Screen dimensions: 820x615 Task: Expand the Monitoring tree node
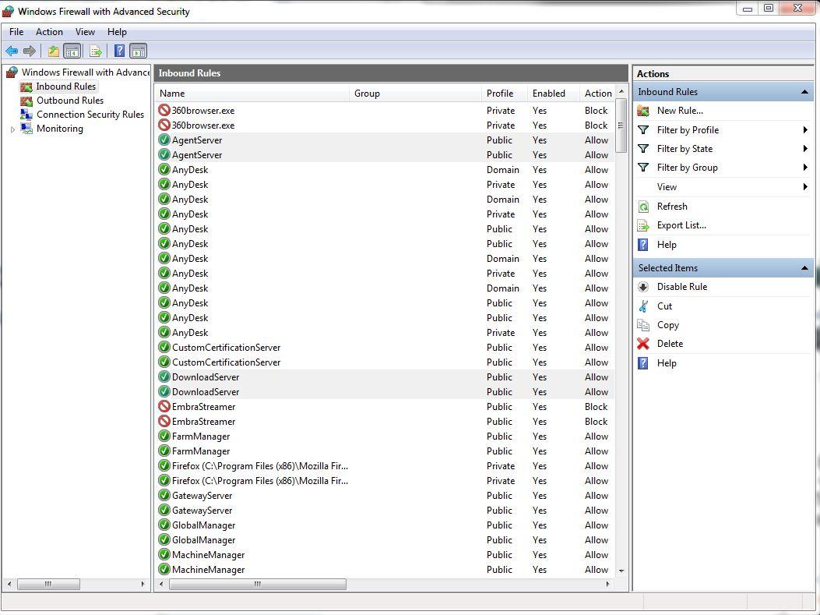[12, 129]
